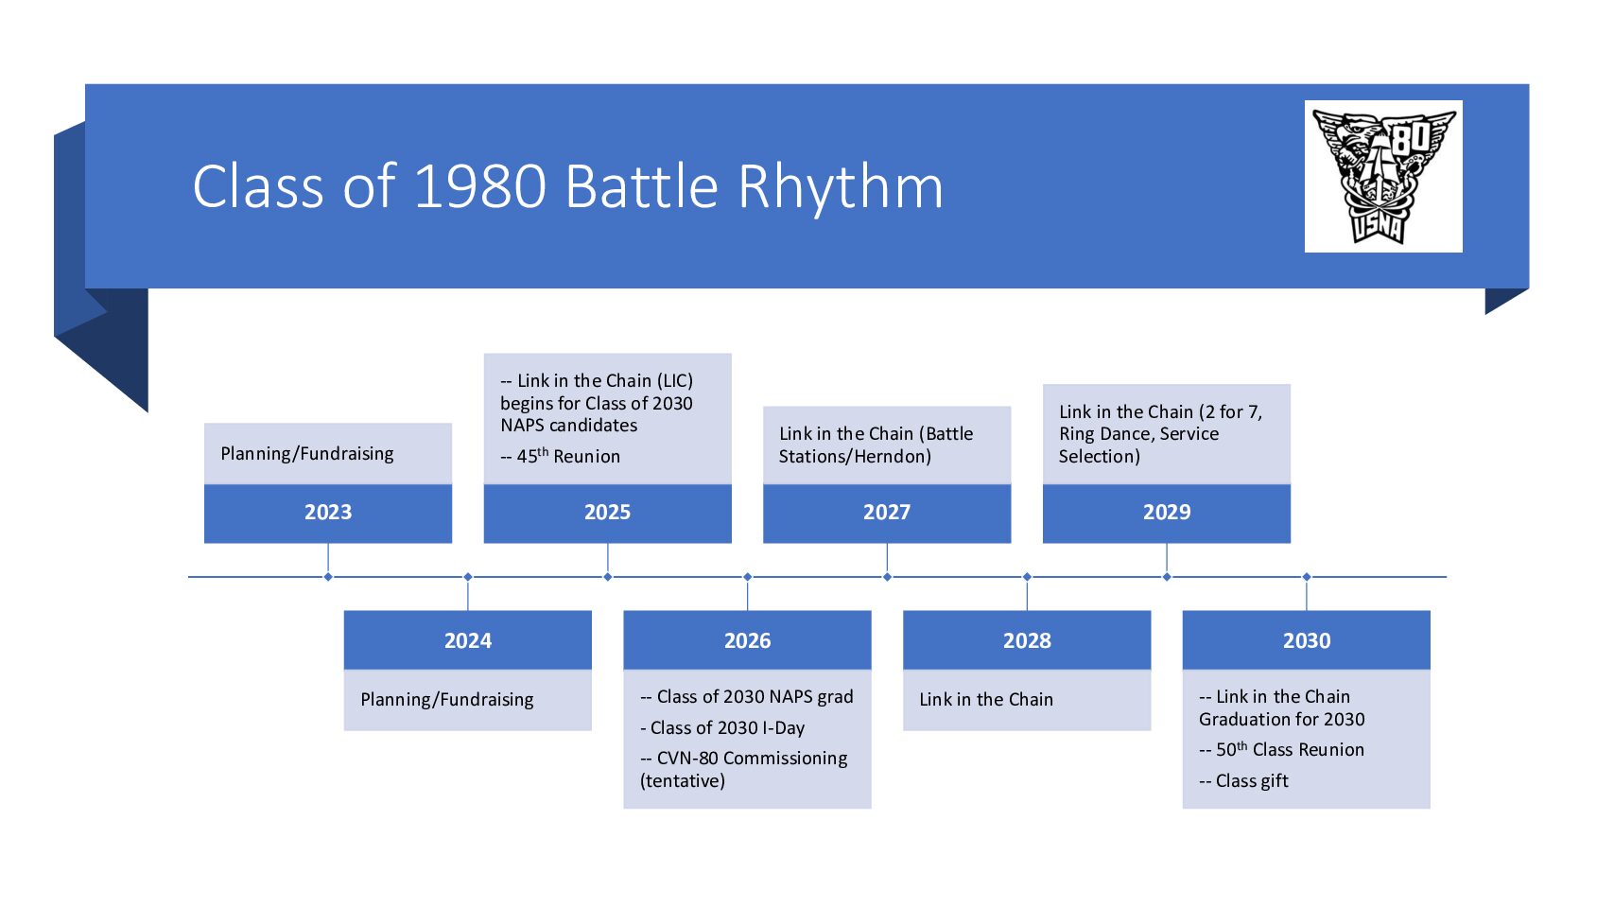1614x908 pixels.
Task: Click the timeline diamond marker above 2024
Action: point(468,577)
